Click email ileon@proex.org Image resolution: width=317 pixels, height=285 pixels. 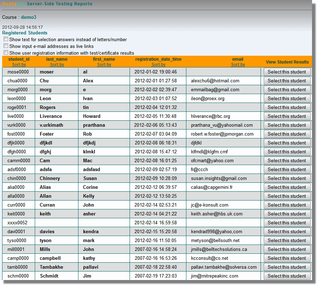pyautogui.click(x=208, y=99)
